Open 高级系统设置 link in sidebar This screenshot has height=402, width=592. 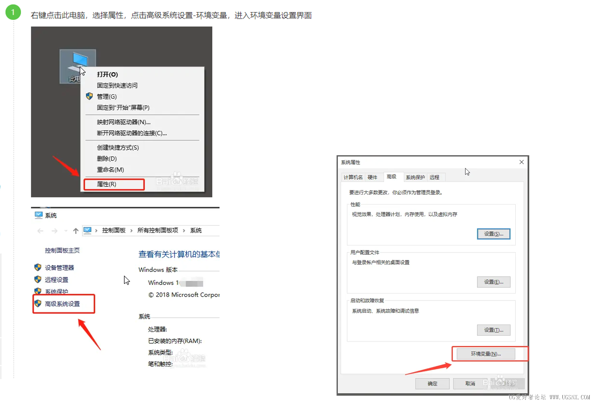pyautogui.click(x=62, y=304)
